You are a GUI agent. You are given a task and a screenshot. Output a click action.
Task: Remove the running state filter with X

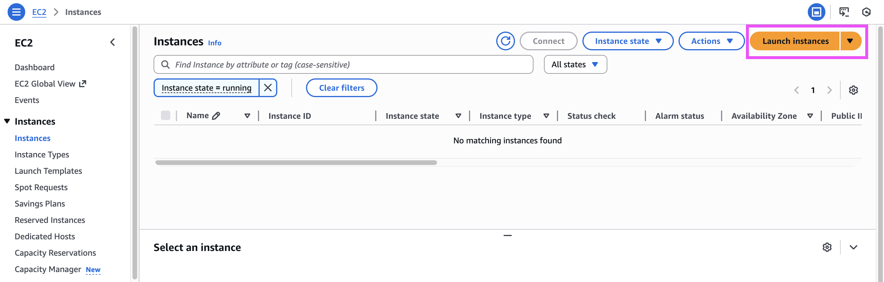coord(268,88)
